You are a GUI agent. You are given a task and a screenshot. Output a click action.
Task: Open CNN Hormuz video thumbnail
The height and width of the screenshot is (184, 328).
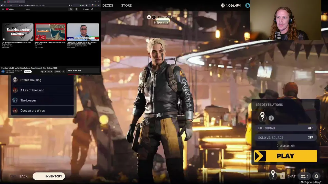50,32
